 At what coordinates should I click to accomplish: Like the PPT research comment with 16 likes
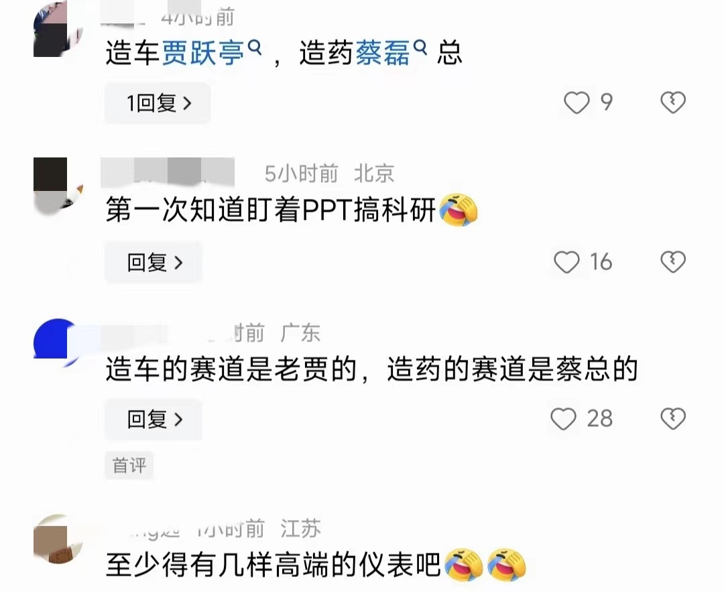pos(566,262)
